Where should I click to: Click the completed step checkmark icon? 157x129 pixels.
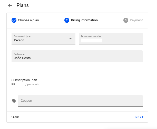tap(14, 20)
